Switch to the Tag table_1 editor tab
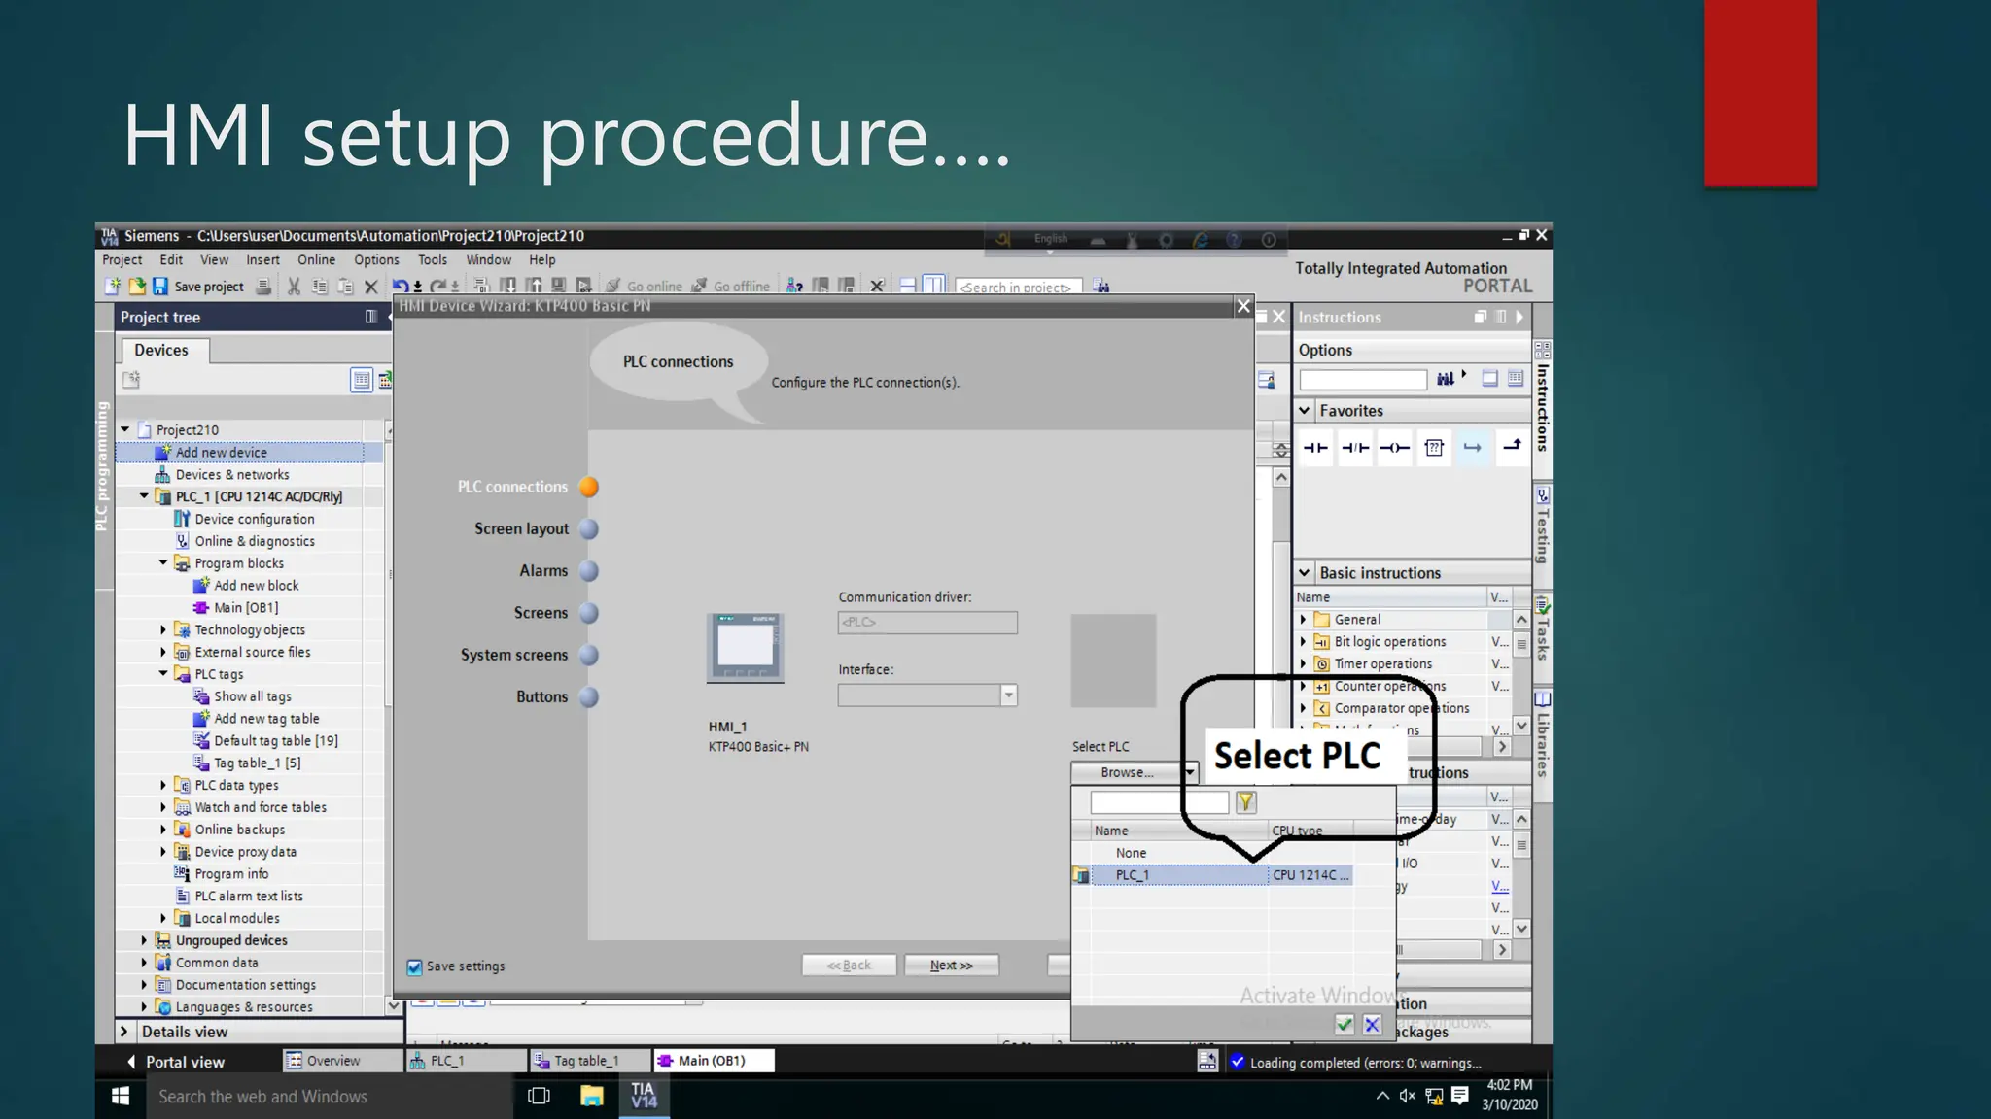Viewport: 1991px width, 1119px height. (x=586, y=1061)
